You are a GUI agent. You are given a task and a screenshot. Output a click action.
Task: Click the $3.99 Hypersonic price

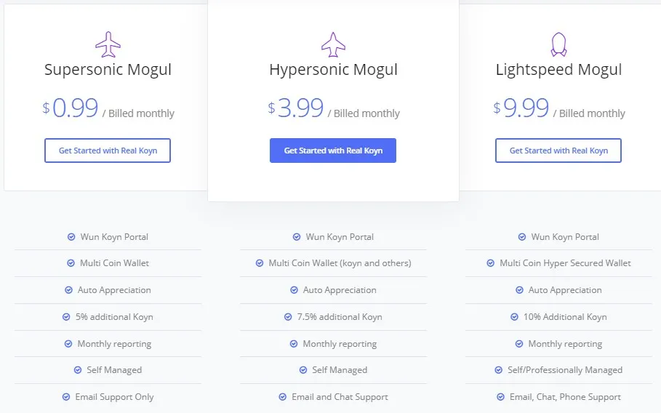(296, 108)
